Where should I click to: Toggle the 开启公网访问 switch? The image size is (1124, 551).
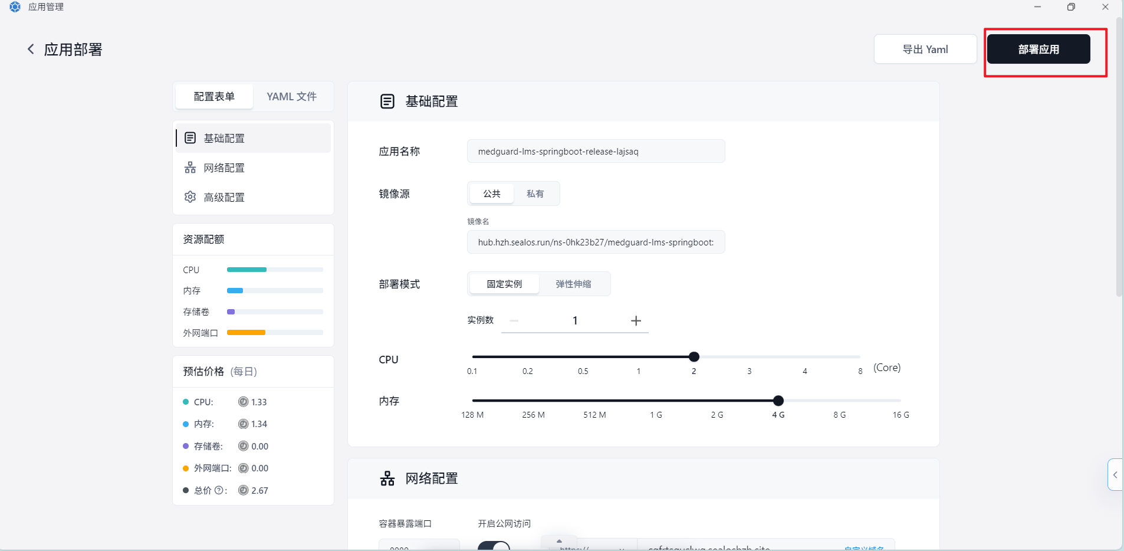(494, 546)
